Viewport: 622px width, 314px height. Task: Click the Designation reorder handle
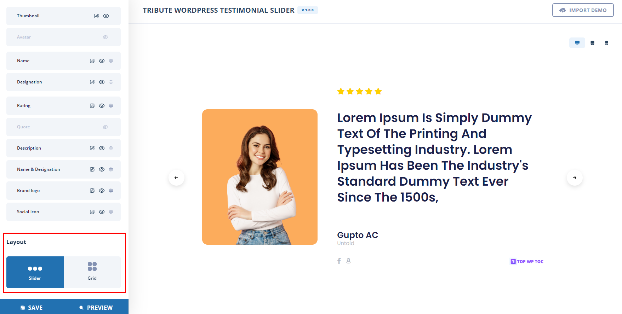pos(111,82)
